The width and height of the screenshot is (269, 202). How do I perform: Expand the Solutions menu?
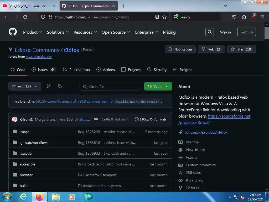pos(58,32)
